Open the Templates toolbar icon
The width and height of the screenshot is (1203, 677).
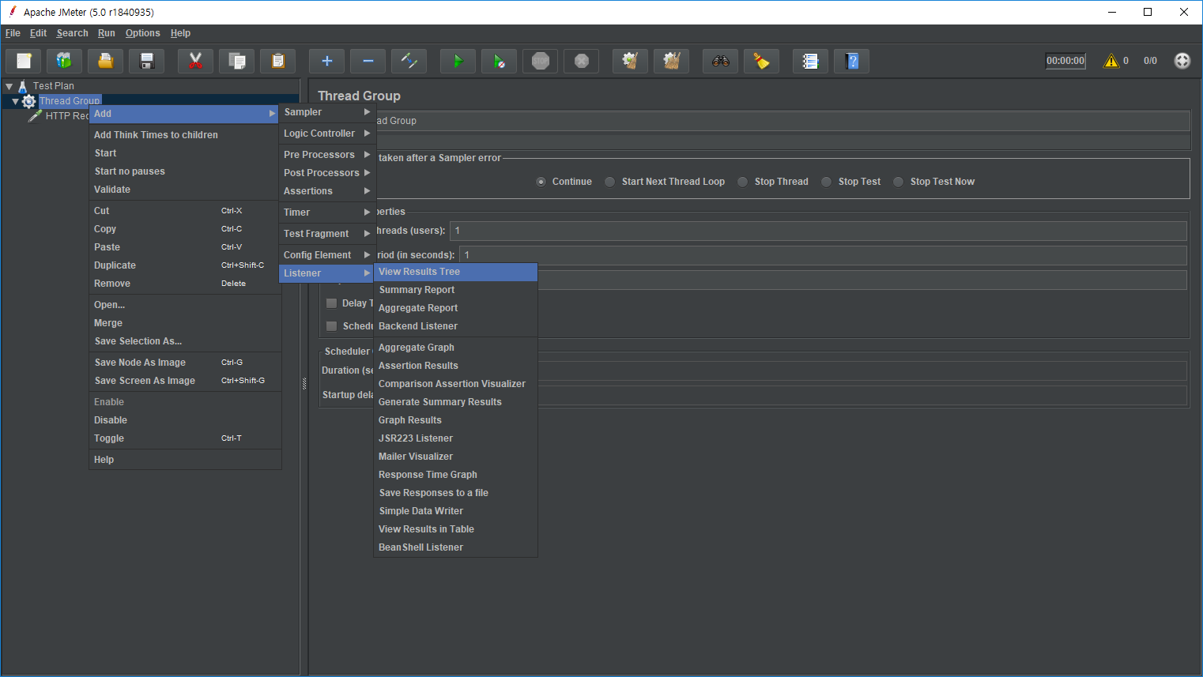coord(65,61)
